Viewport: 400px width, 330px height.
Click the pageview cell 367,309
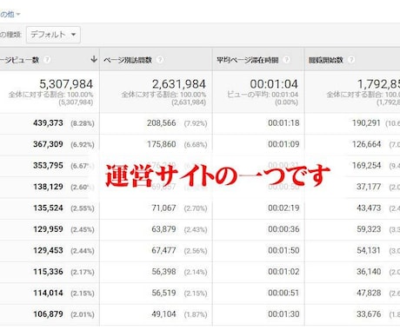pos(48,144)
